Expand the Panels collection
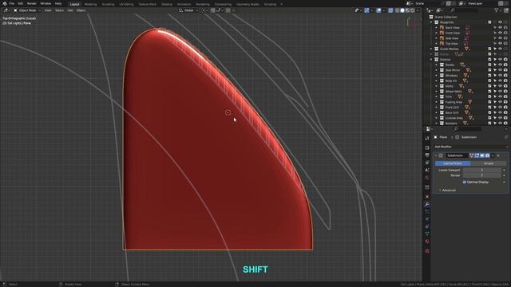Viewport: 511px width, 287px height. click(437, 65)
